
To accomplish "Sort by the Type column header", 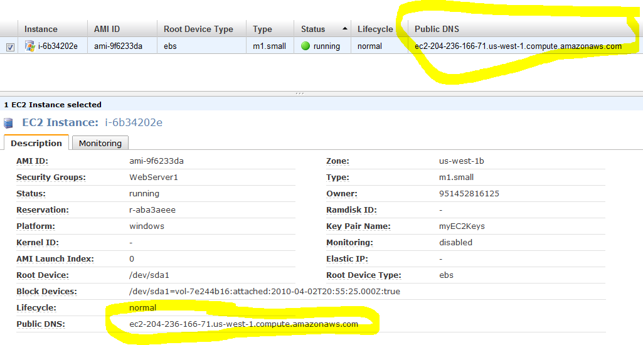I will coord(262,29).
